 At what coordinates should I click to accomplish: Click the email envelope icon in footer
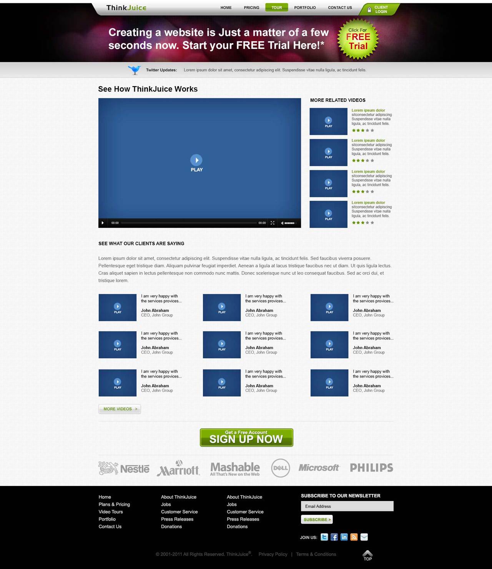364,537
